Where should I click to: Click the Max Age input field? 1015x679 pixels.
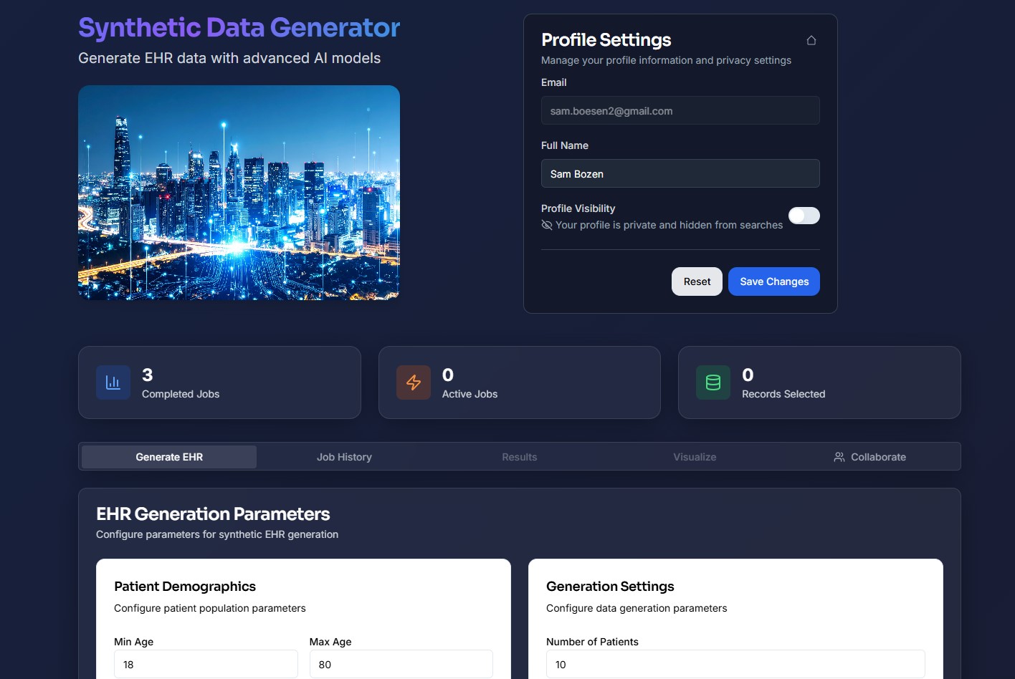pyautogui.click(x=401, y=665)
